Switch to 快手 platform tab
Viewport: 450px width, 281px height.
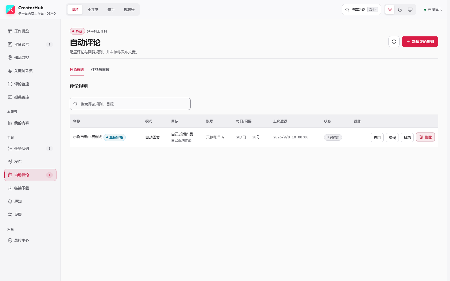(x=111, y=10)
